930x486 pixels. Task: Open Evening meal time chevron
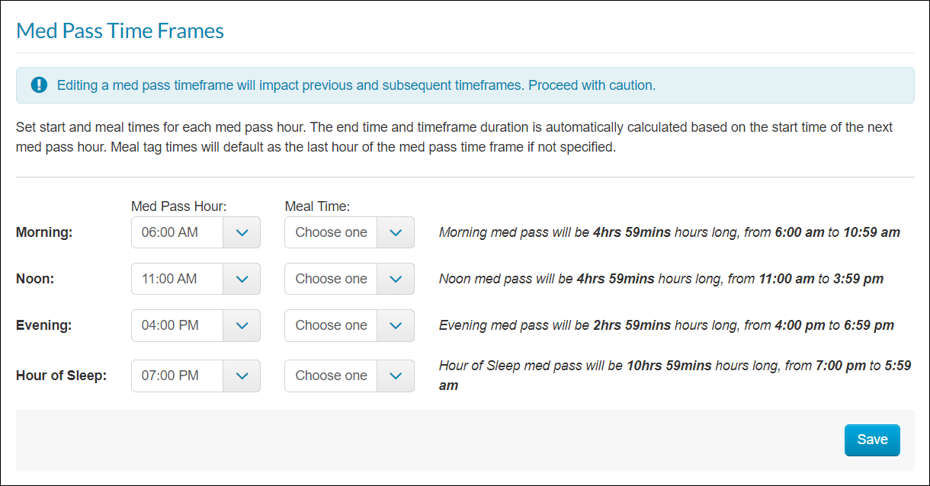coord(396,325)
